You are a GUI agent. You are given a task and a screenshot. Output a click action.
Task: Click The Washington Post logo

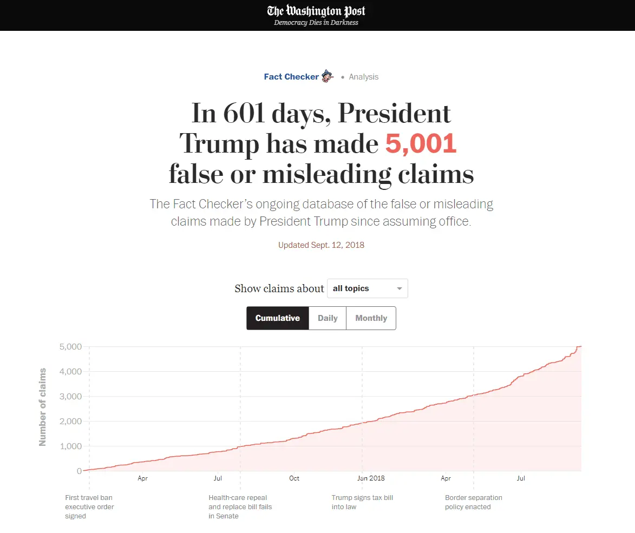click(316, 11)
